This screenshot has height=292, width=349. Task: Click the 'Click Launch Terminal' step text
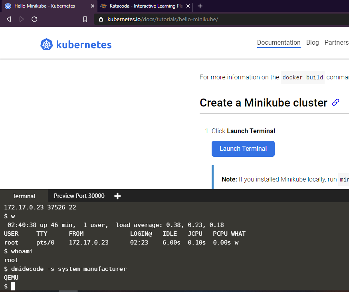click(x=243, y=131)
